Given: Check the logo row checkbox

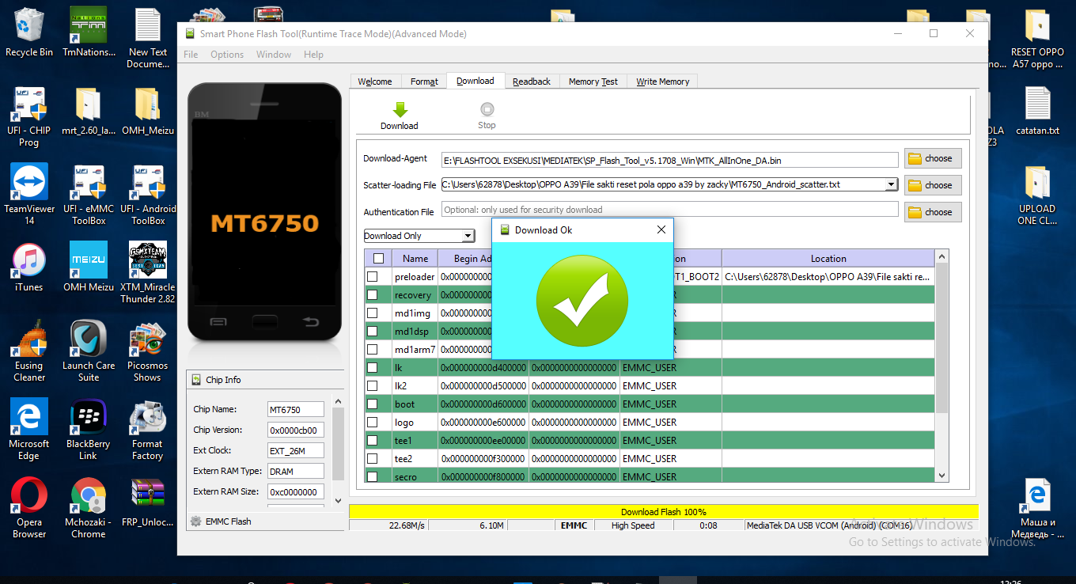Looking at the screenshot, I should 372,422.
